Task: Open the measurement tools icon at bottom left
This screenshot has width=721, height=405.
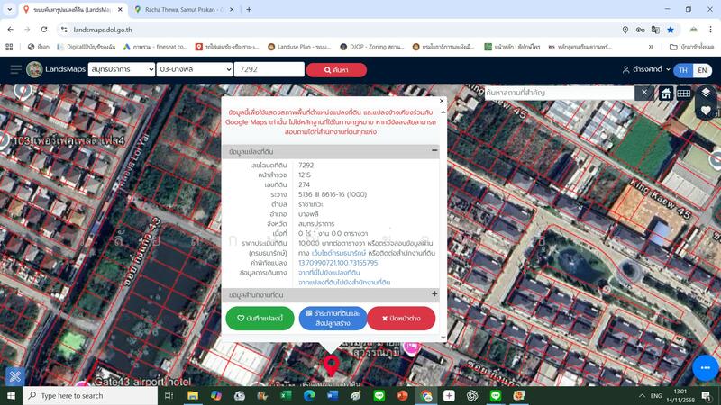Action: [x=14, y=376]
